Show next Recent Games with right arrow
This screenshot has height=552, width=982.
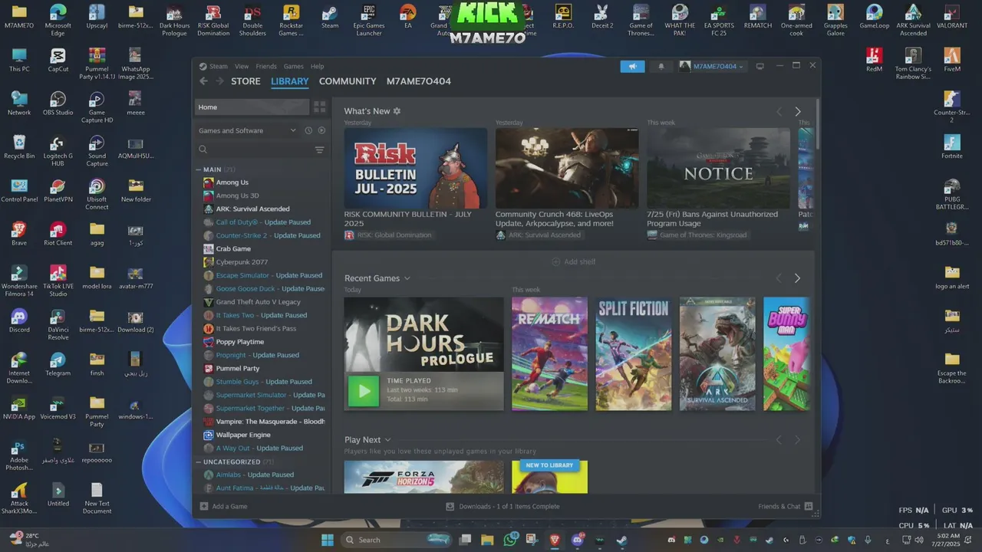point(797,278)
